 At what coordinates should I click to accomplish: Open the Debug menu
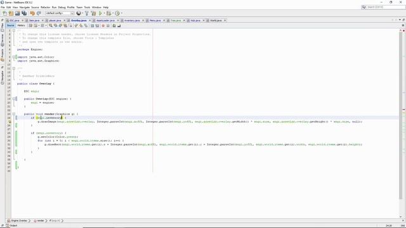(x=62, y=7)
